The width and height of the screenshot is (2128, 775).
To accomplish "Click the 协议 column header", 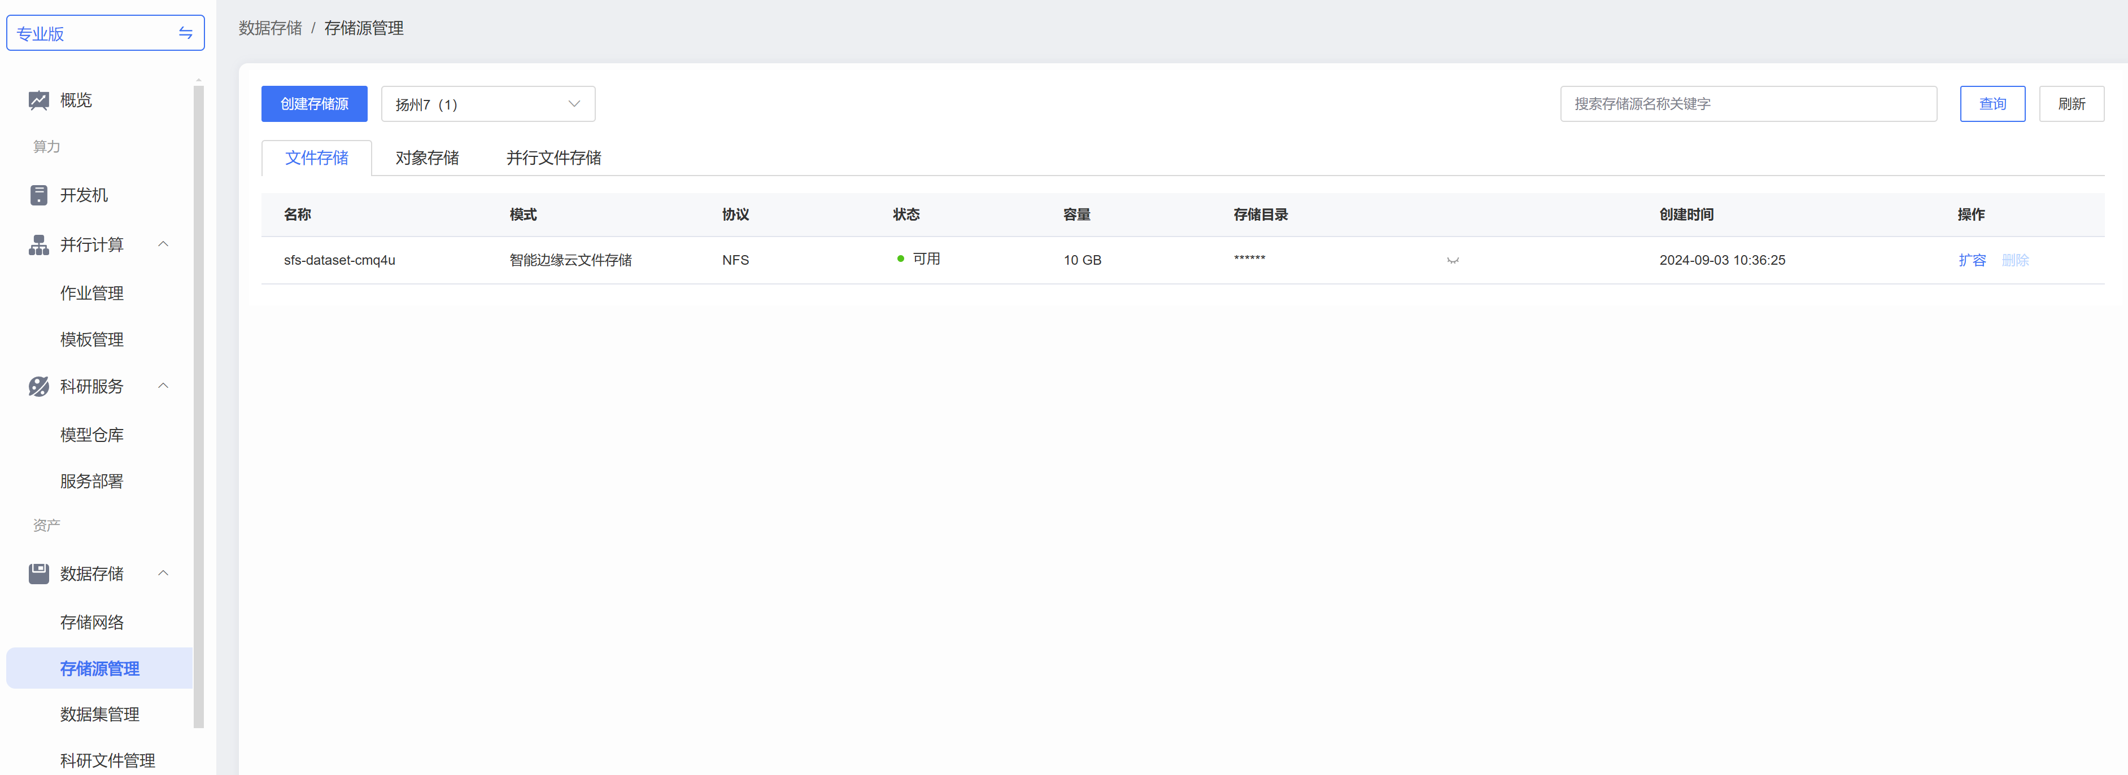I will pyautogui.click(x=735, y=214).
